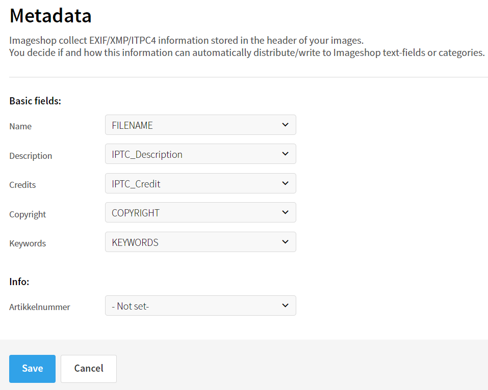
Task: Click the chevron arrow on the Keywords dropdown
Action: click(285, 242)
